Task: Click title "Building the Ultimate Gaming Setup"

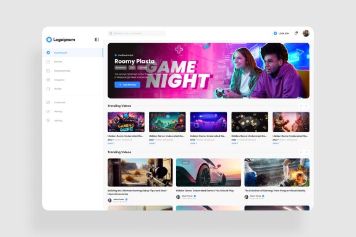Action: 138,193
